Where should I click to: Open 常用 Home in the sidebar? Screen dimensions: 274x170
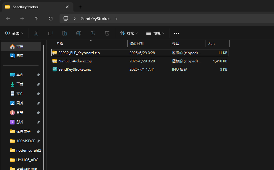tap(21, 46)
